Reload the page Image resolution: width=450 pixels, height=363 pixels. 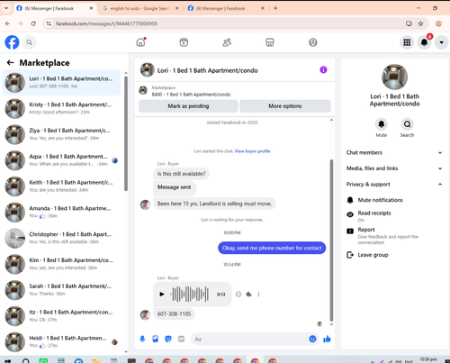(33, 23)
